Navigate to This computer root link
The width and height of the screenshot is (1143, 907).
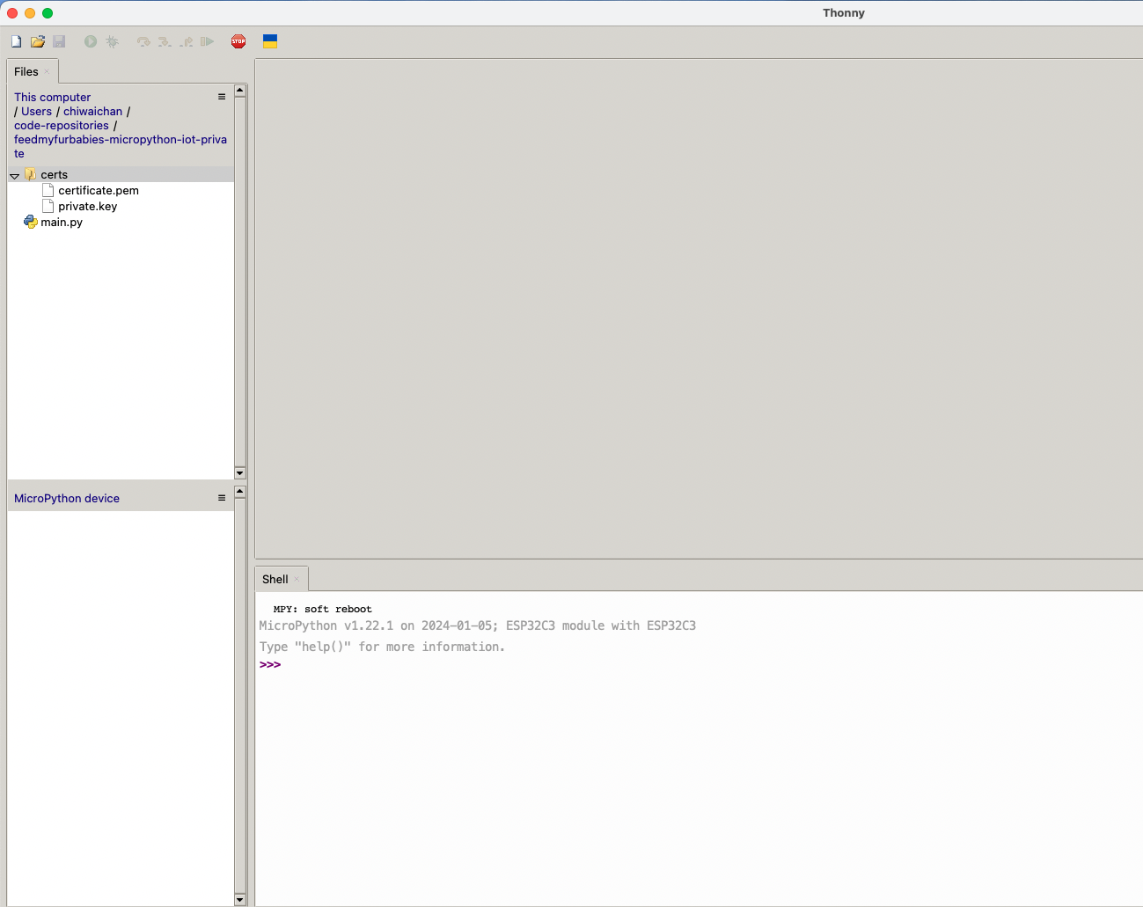point(53,98)
